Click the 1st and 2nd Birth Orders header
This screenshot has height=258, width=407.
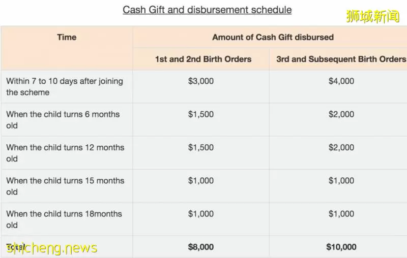coord(203,59)
